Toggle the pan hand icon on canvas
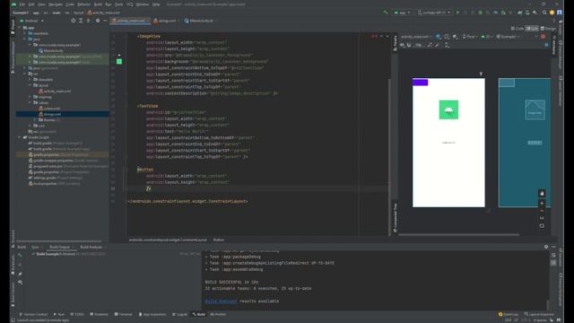Image resolution: width=574 pixels, height=323 pixels. point(542,194)
